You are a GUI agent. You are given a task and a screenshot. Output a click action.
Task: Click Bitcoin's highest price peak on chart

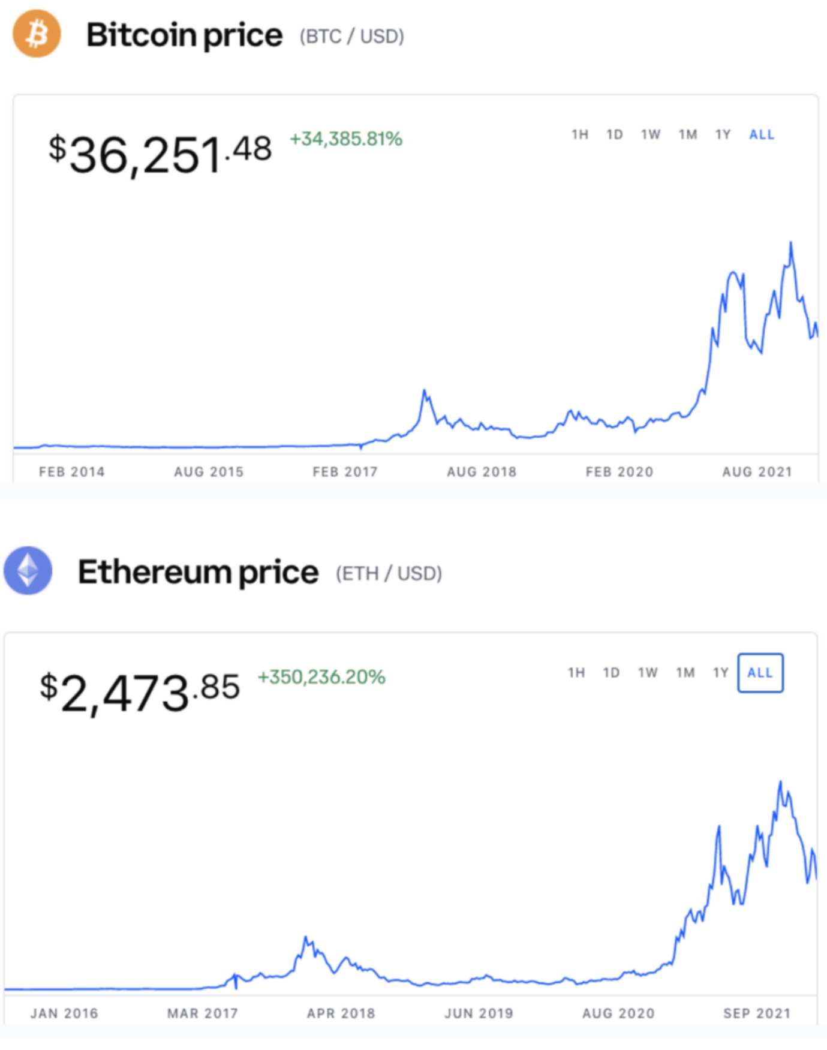tap(791, 243)
